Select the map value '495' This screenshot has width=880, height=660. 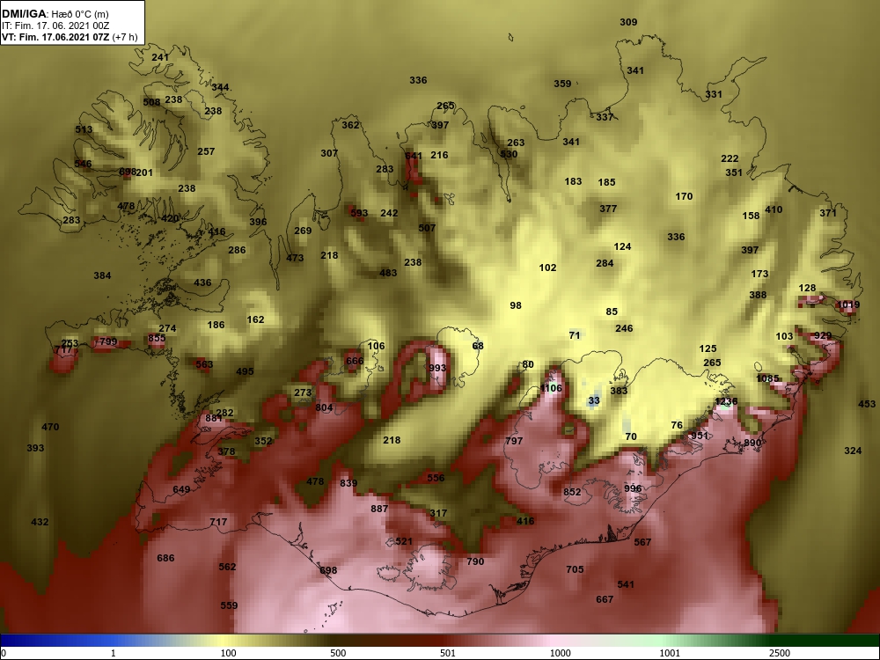coord(245,371)
